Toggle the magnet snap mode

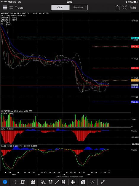click(x=50, y=182)
